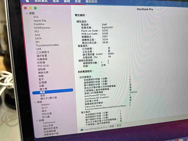Select Wi-Fi under 網路

[44, 108]
